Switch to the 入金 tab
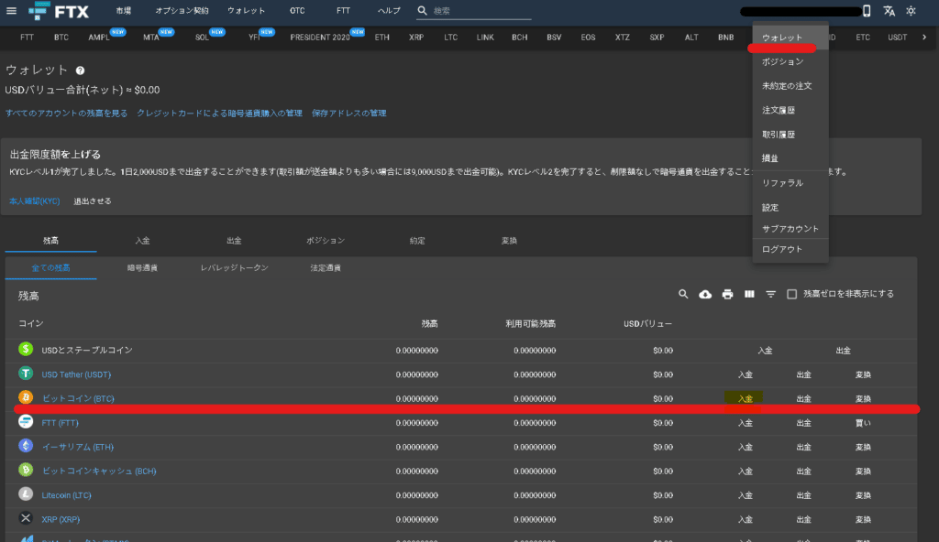The width and height of the screenshot is (939, 542). (142, 241)
